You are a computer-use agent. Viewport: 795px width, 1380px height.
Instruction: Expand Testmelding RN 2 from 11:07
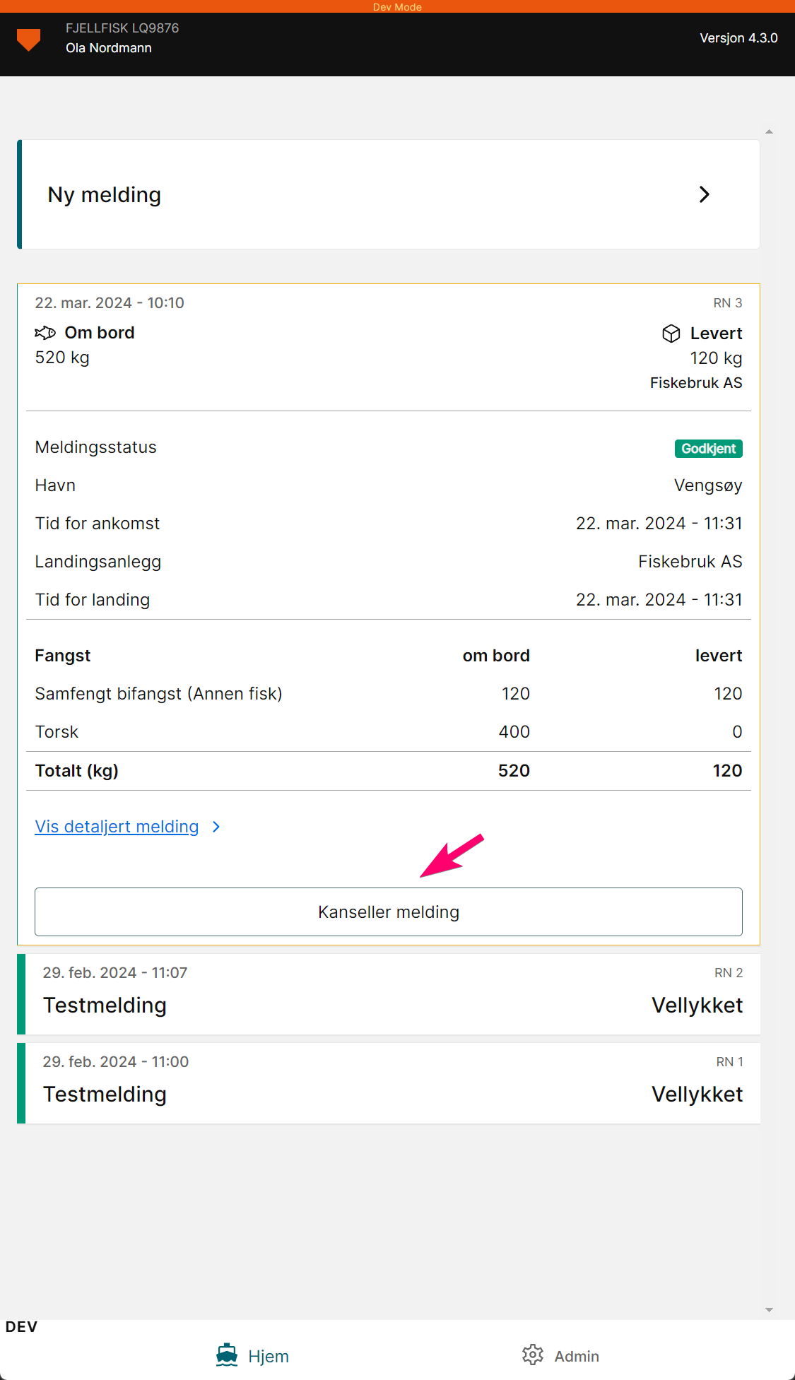(x=389, y=994)
